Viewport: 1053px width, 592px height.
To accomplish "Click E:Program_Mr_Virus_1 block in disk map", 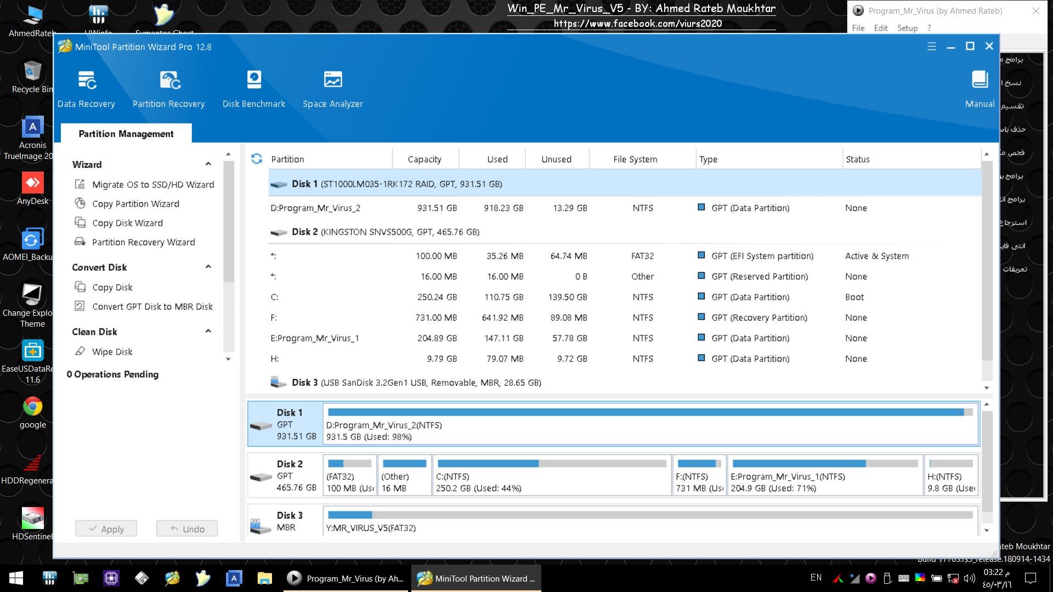I will (825, 476).
